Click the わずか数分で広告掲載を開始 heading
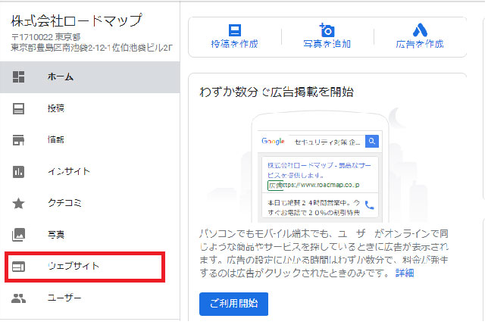Image resolution: width=488 pixels, height=331 pixels. coord(277,92)
